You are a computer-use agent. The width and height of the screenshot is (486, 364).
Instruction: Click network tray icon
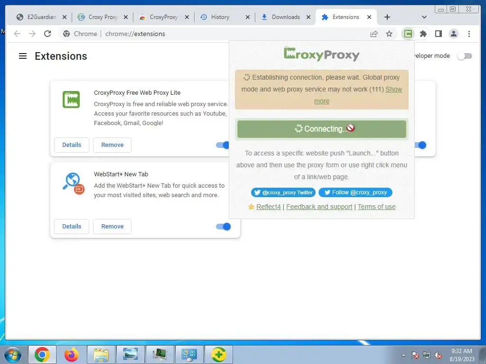(427, 355)
